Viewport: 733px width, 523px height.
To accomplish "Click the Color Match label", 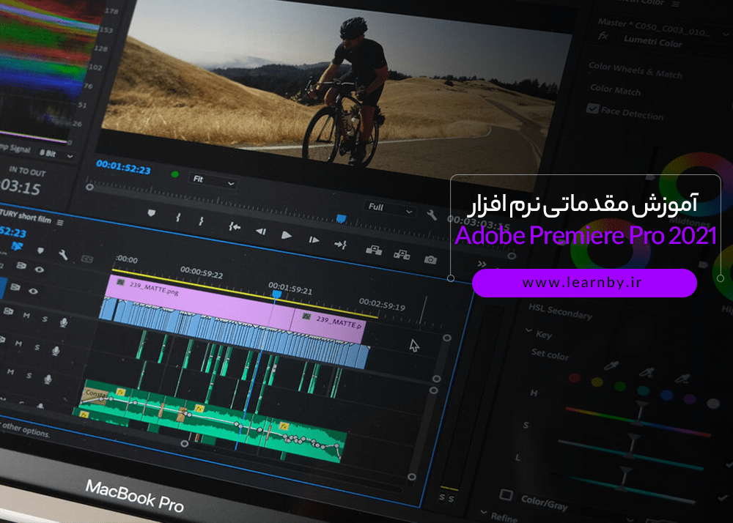I will click(615, 89).
